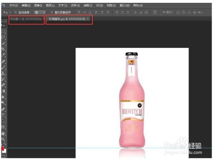Click distribute top edges icon
214x160 pixels.
click(117, 12)
